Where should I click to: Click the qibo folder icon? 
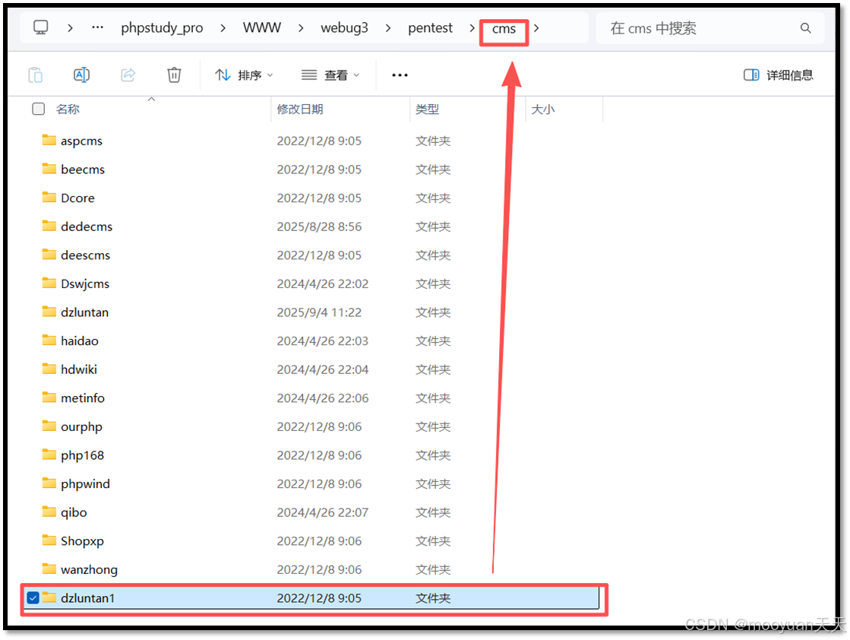tap(49, 512)
